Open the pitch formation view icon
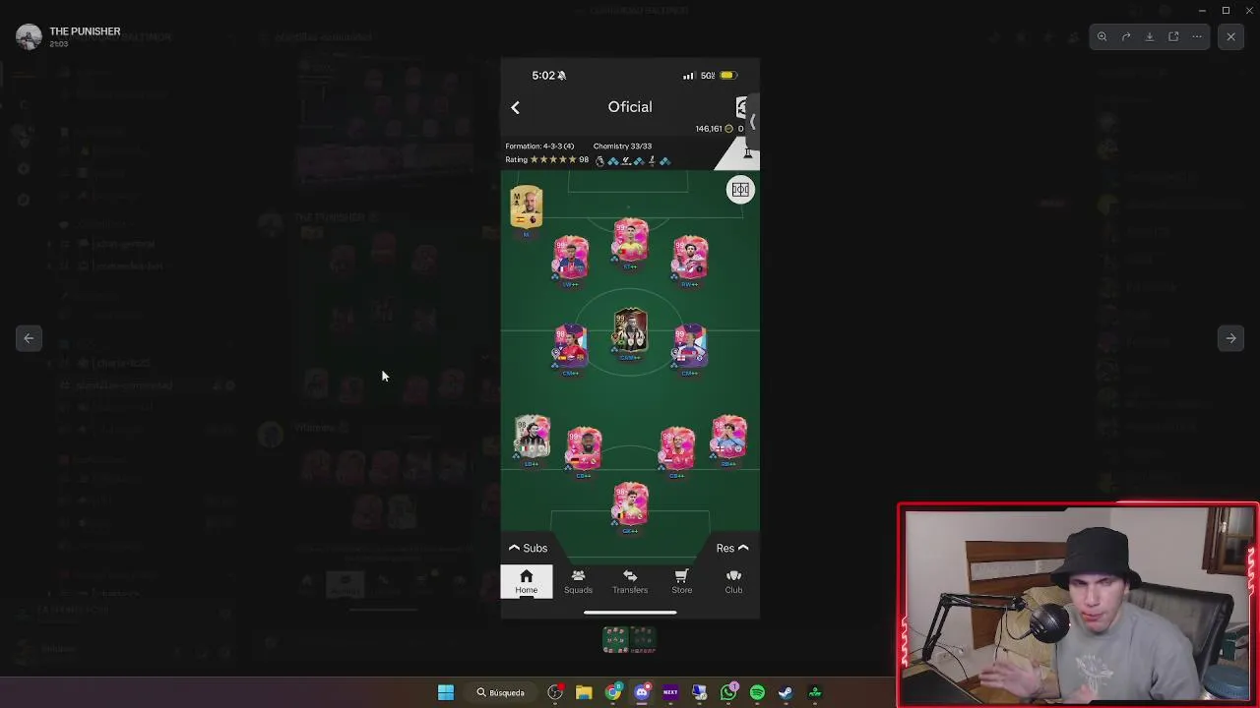 (740, 190)
